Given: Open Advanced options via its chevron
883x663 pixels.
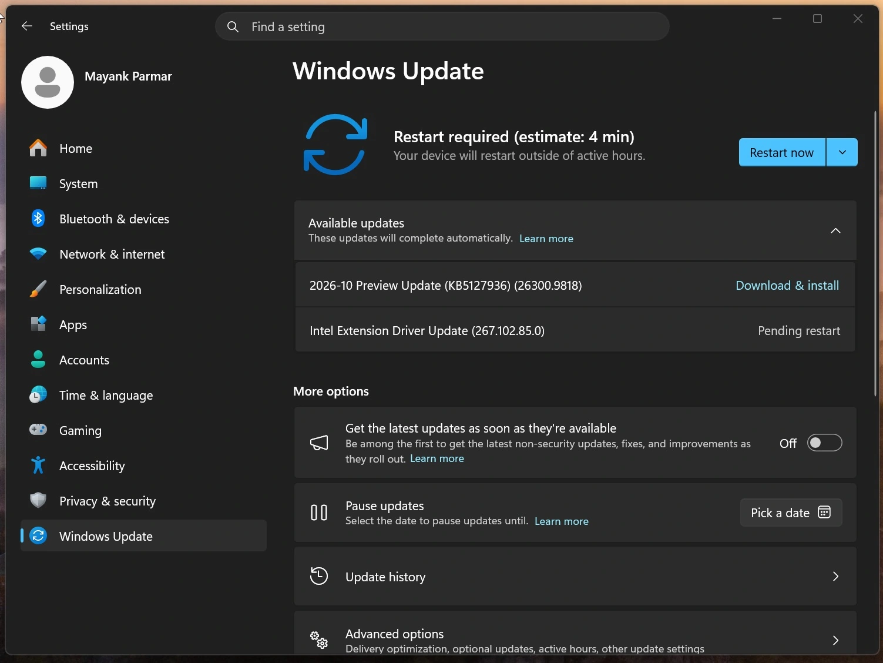Looking at the screenshot, I should point(835,640).
